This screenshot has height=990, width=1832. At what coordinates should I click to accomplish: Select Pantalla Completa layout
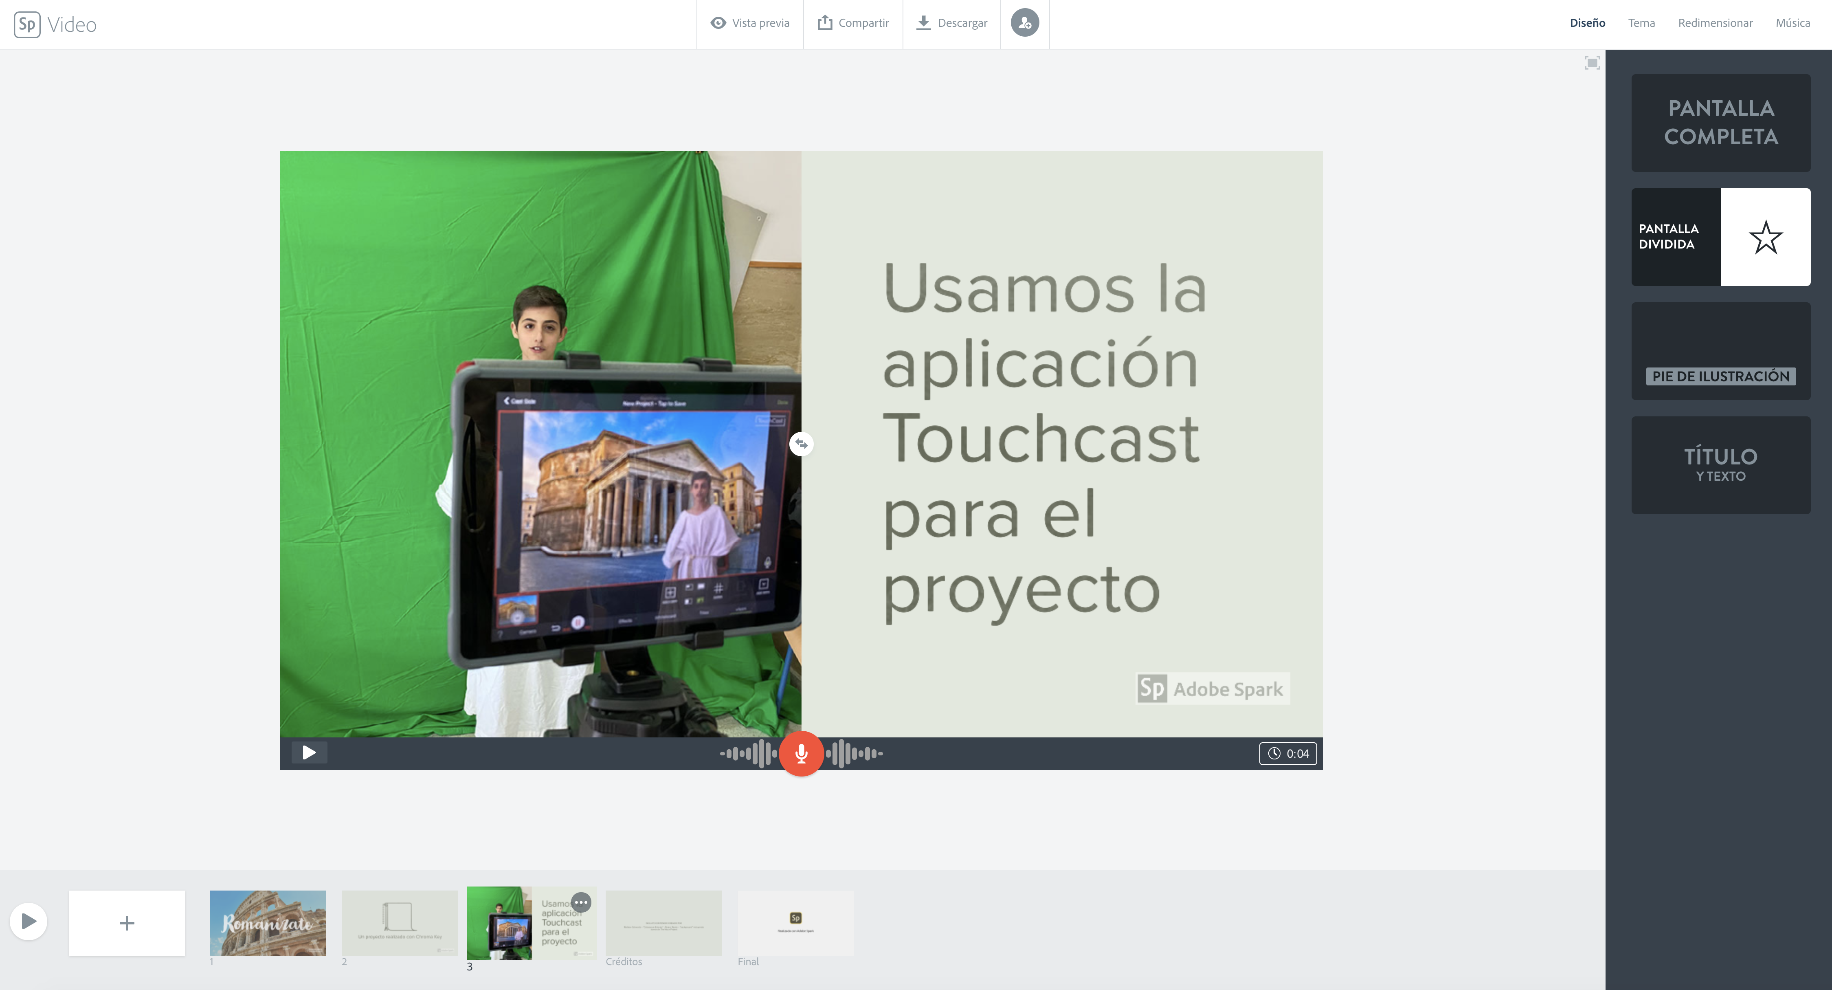(1720, 122)
